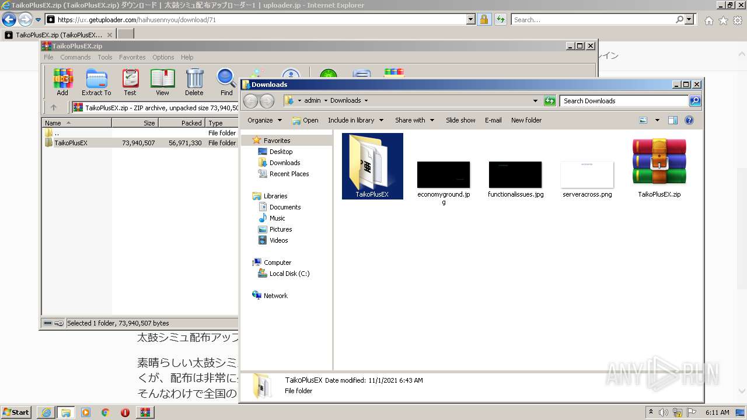Sort WinRAR list by Size column
Screen dimensions: 747x420
(x=135, y=123)
